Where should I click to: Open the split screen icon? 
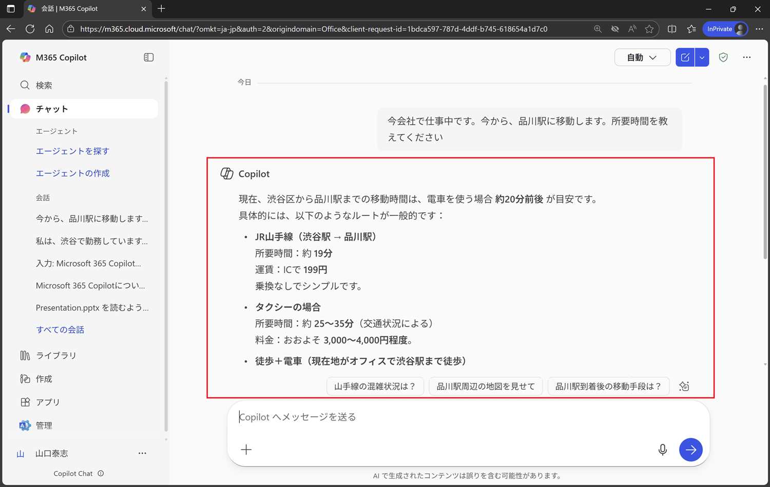[672, 29]
